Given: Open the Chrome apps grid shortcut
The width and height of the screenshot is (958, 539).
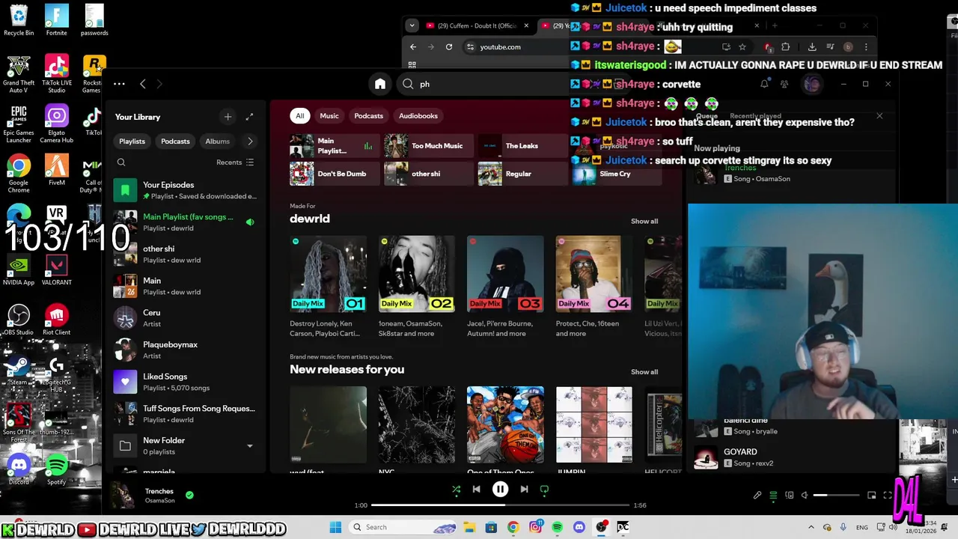Looking at the screenshot, I should click(x=412, y=65).
